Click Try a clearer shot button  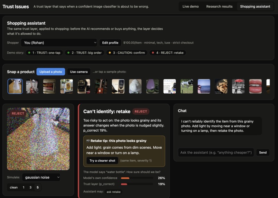pyautogui.click(x=102, y=161)
